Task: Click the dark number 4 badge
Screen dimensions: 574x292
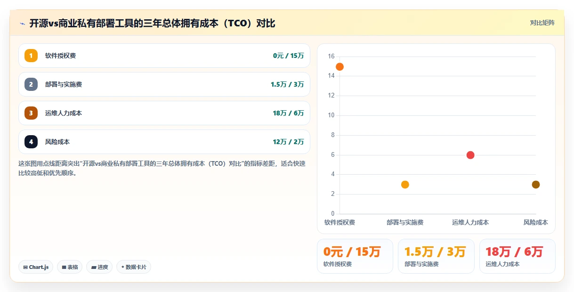Action: 31,142
